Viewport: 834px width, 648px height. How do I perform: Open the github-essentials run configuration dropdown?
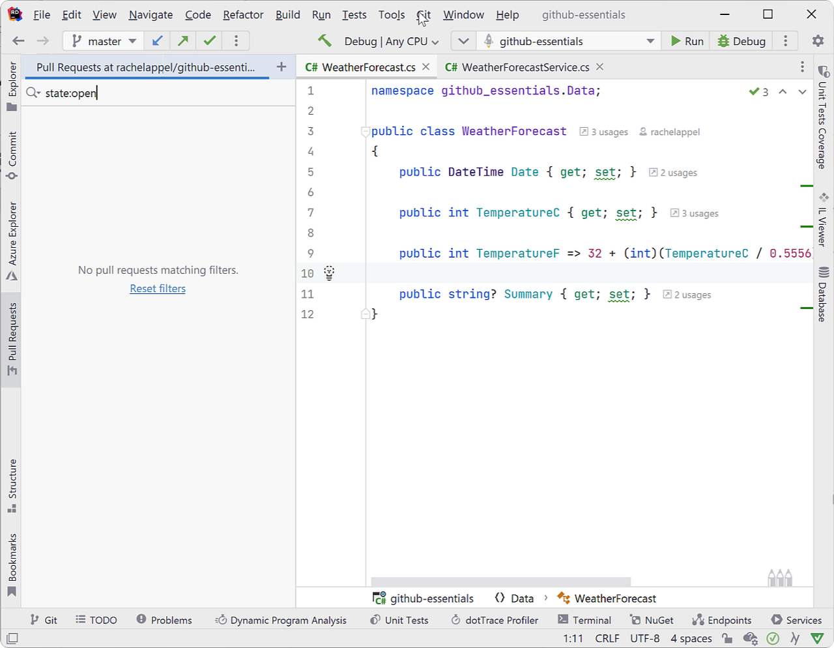point(568,41)
